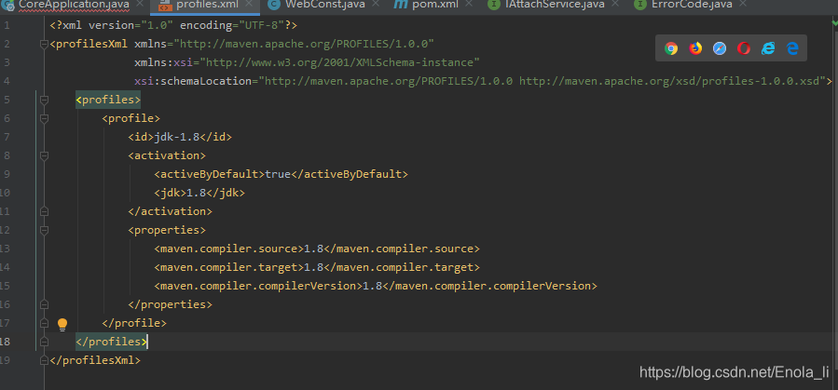
Task: Click the maven.compiler.target line
Action: (317, 267)
